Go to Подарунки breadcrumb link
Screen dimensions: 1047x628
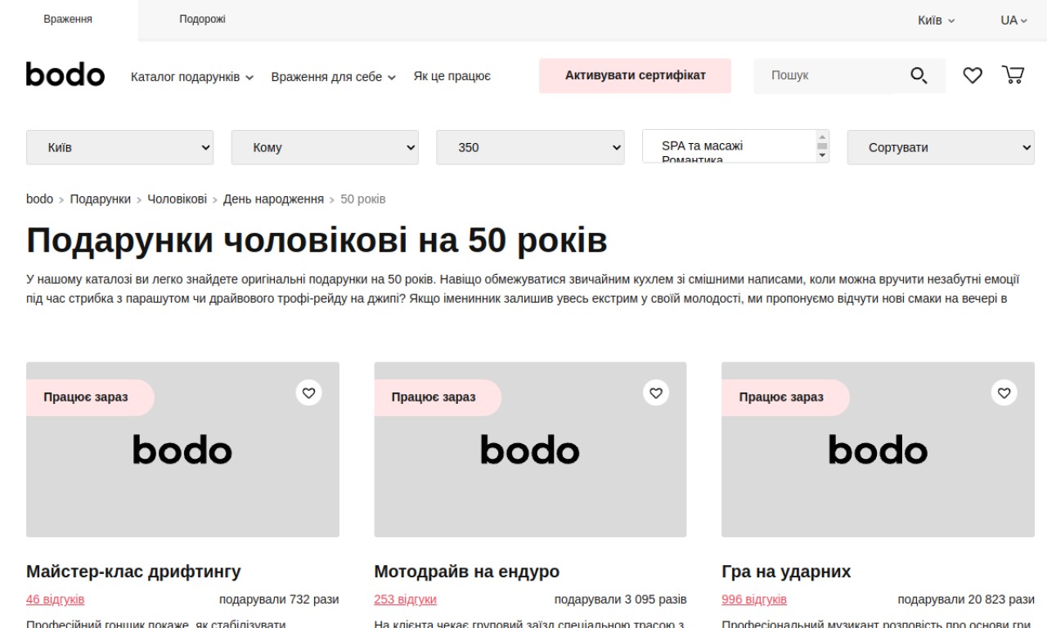coord(100,199)
